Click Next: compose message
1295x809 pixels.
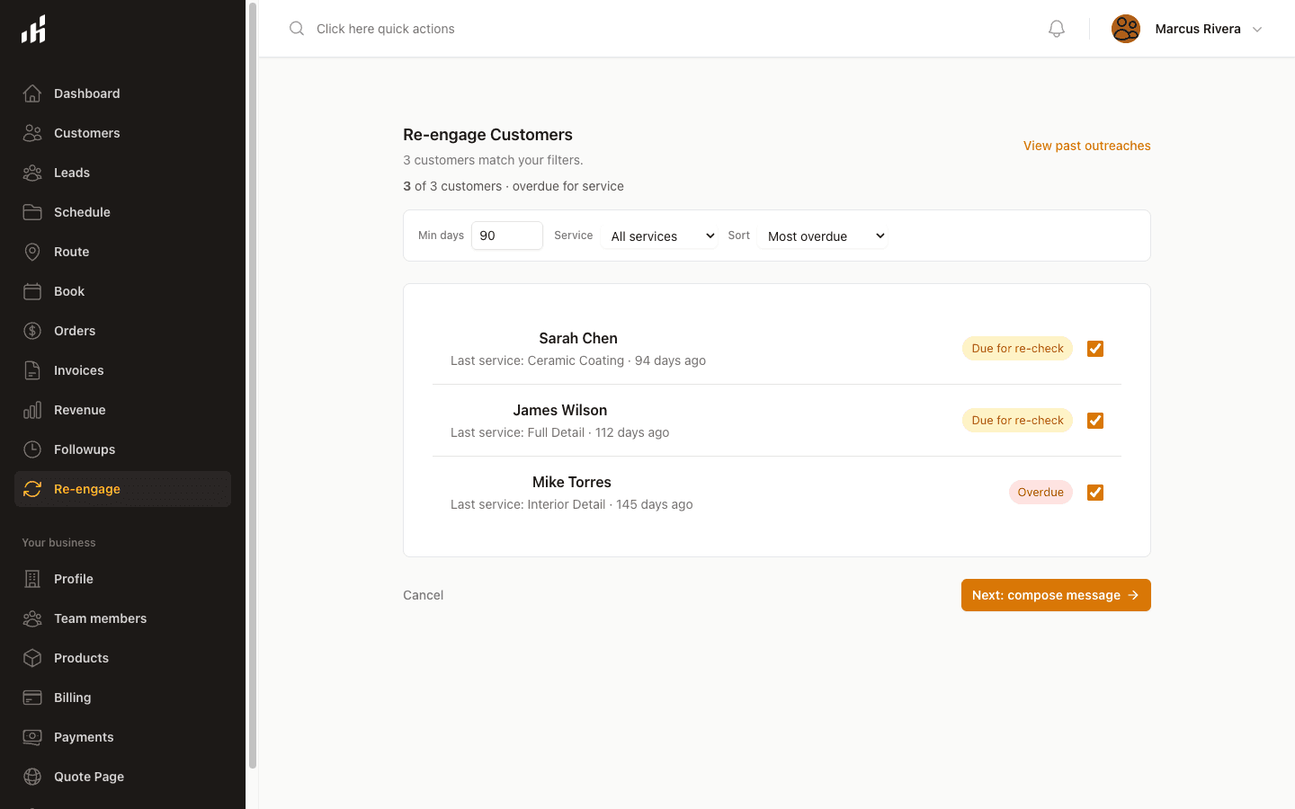coord(1055,594)
